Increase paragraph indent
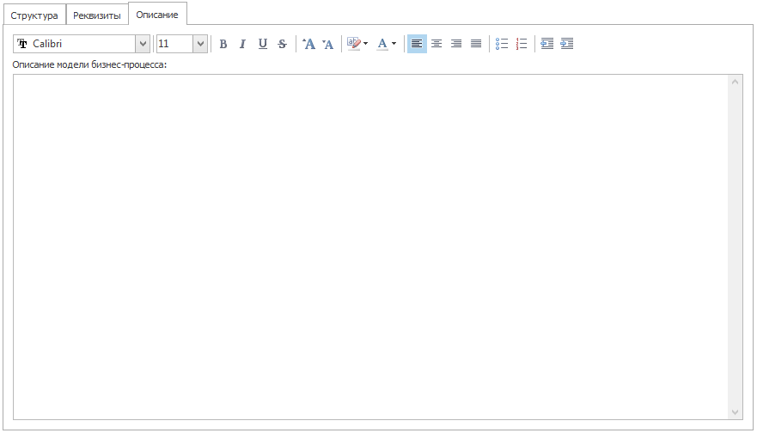The width and height of the screenshot is (757, 433). [567, 44]
